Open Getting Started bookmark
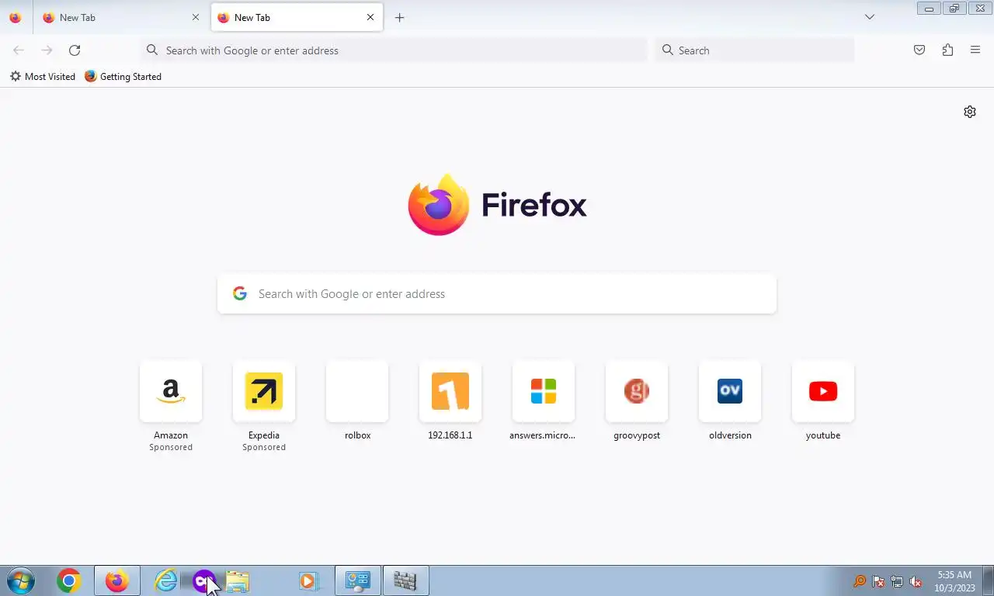The width and height of the screenshot is (994, 596). coord(123,77)
